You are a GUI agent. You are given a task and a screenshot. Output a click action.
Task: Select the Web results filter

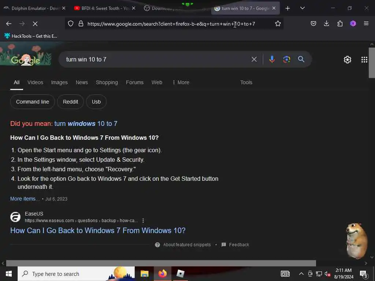click(157, 82)
